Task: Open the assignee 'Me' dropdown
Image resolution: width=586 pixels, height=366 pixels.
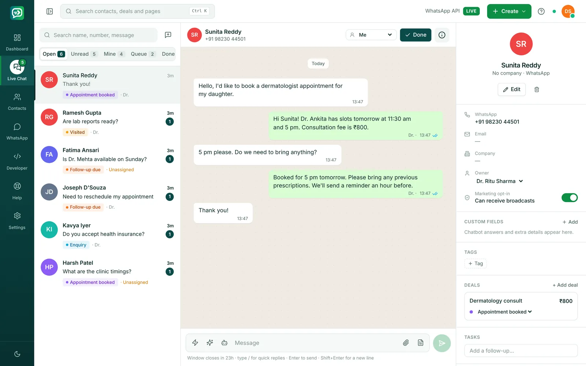Action: [371, 35]
